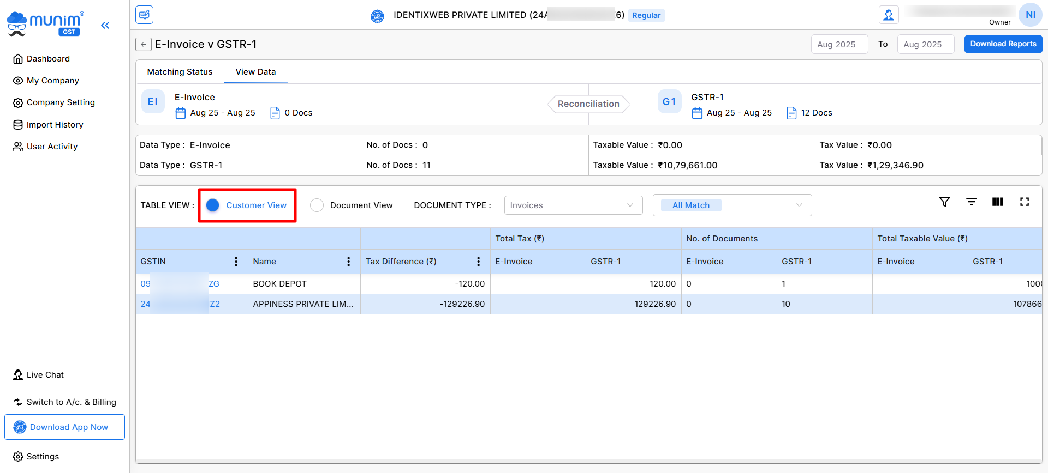Click the company logo beside IDENTIXWEB
The height and width of the screenshot is (473, 1048).
pyautogui.click(x=377, y=16)
